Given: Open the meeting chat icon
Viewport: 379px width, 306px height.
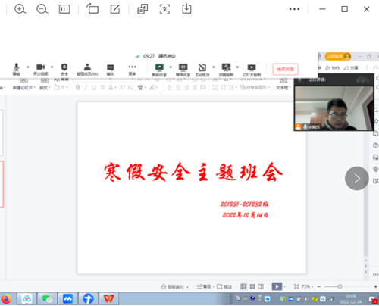Looking at the screenshot, I should [x=111, y=69].
